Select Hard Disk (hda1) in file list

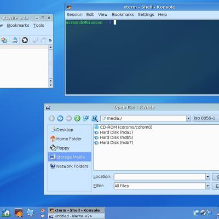[114, 132]
